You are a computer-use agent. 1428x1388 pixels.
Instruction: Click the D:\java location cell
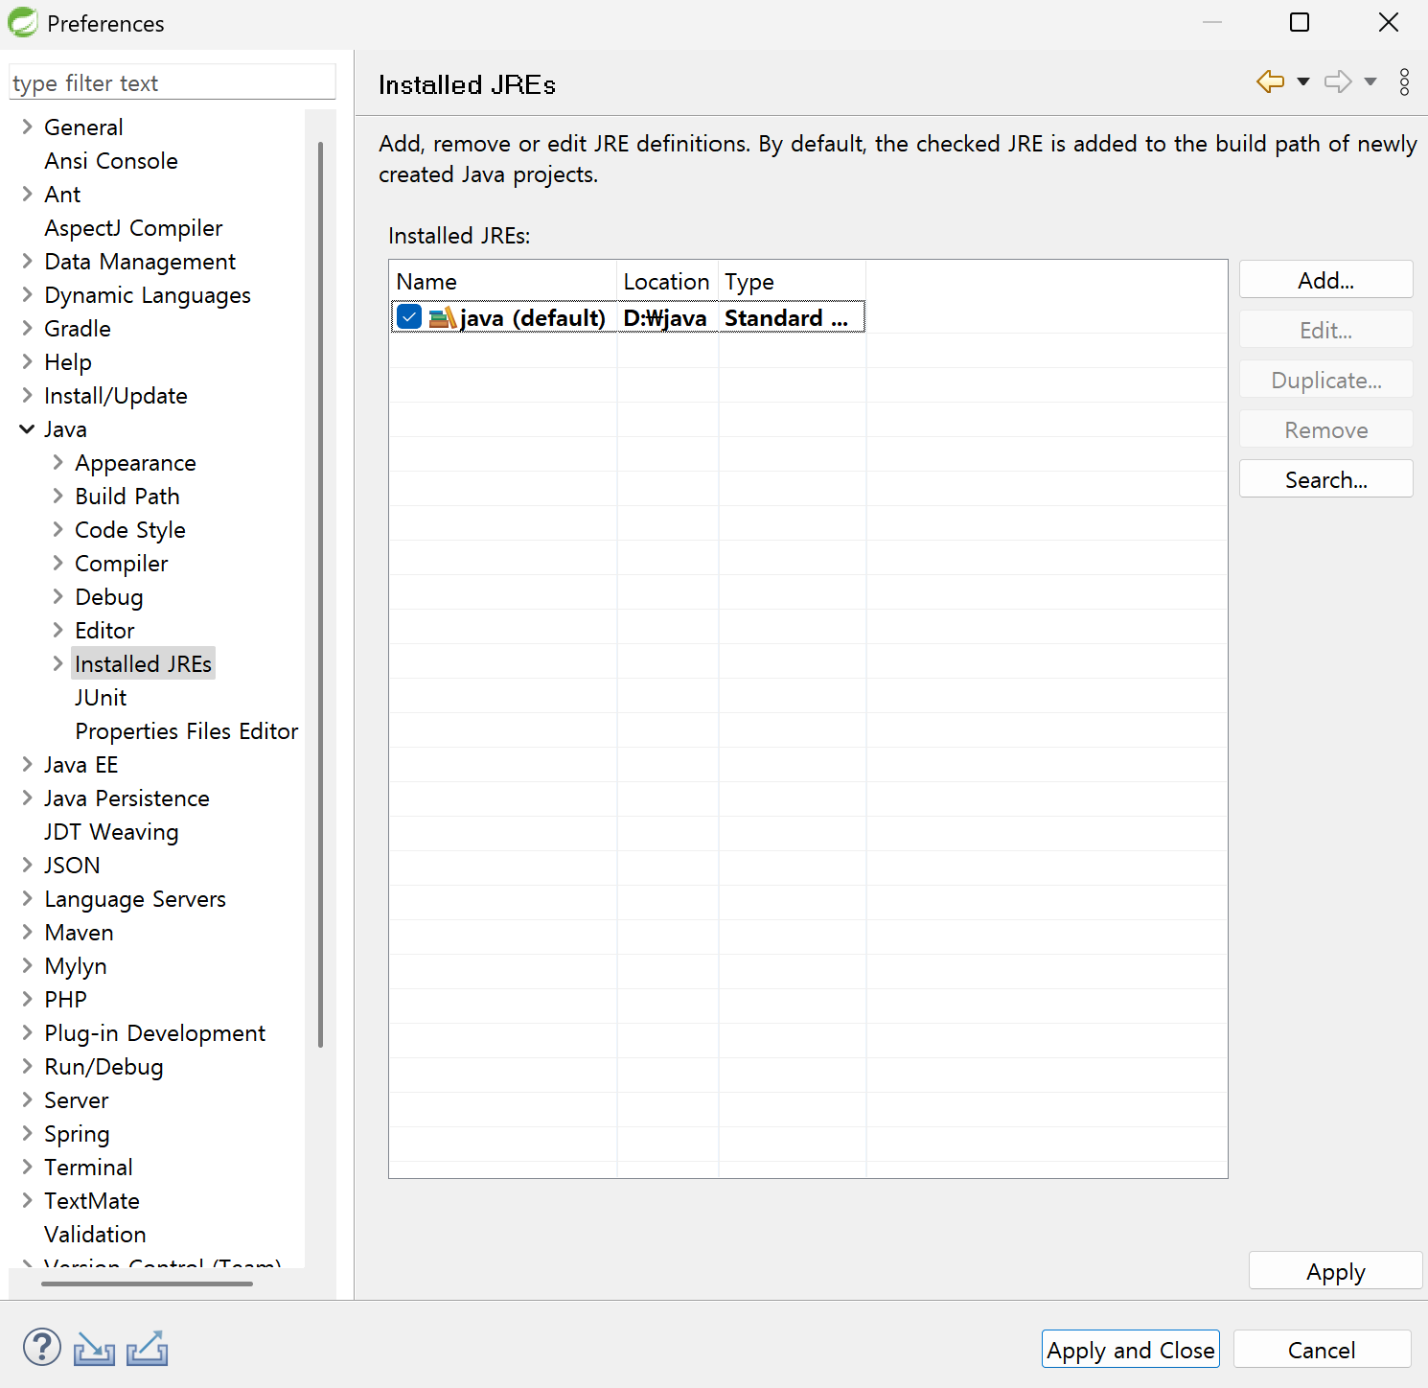tap(667, 317)
